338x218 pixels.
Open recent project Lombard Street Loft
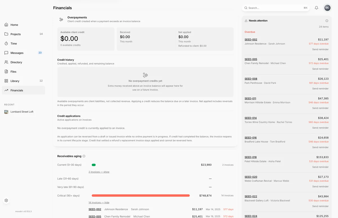tap(23, 112)
